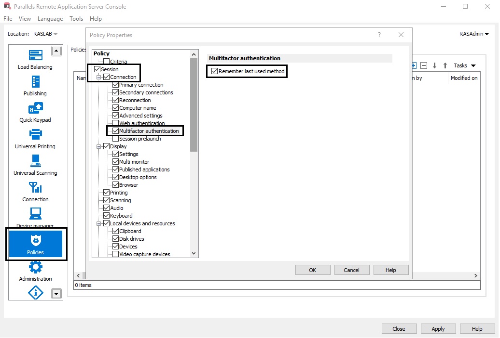Click the policy tree scroll-up arrow
The image size is (500, 338).
point(194,54)
